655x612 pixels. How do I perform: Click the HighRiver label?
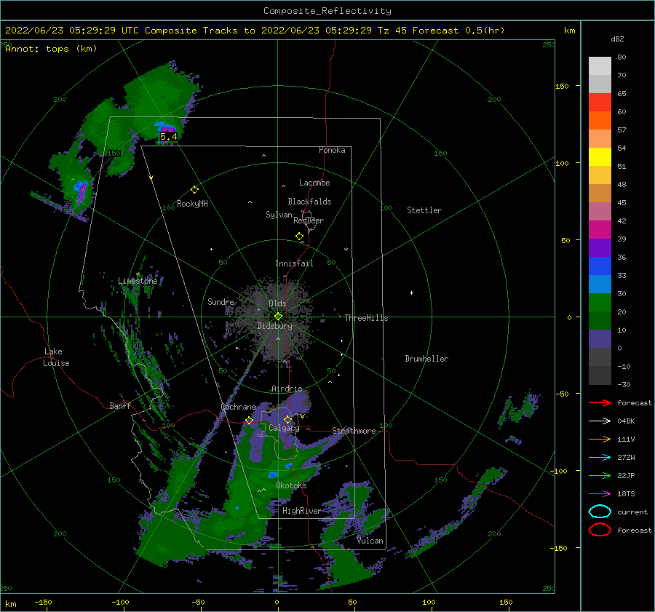[x=302, y=511]
